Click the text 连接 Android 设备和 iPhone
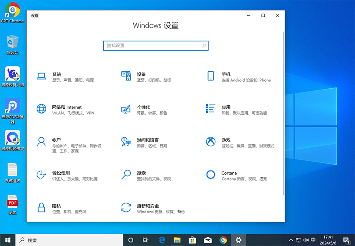Image resolution: width=355 pixels, height=246 pixels. click(246, 80)
